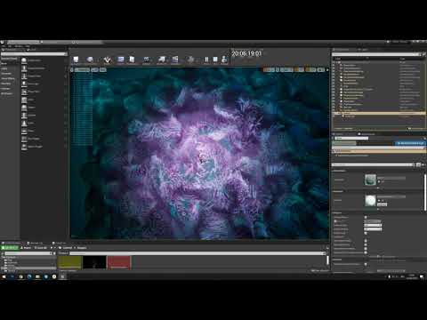The width and height of the screenshot is (427, 320).
Task: Open the Visual Effects category
Action: [10, 78]
